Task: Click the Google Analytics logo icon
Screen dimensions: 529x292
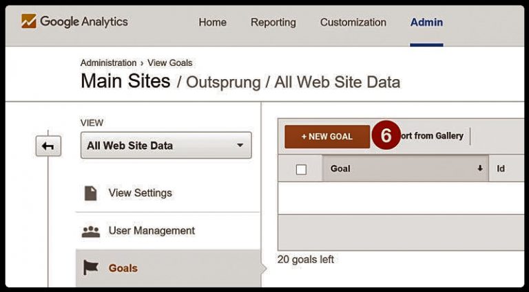Action: (x=29, y=21)
